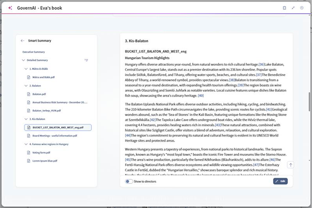Collapse the 4. Famous wine regions in Hungary group
This screenshot has height=208, width=312.
[x=26, y=144]
